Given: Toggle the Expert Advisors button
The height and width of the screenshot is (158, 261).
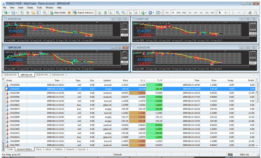Looking at the screenshot, I should [84, 13].
